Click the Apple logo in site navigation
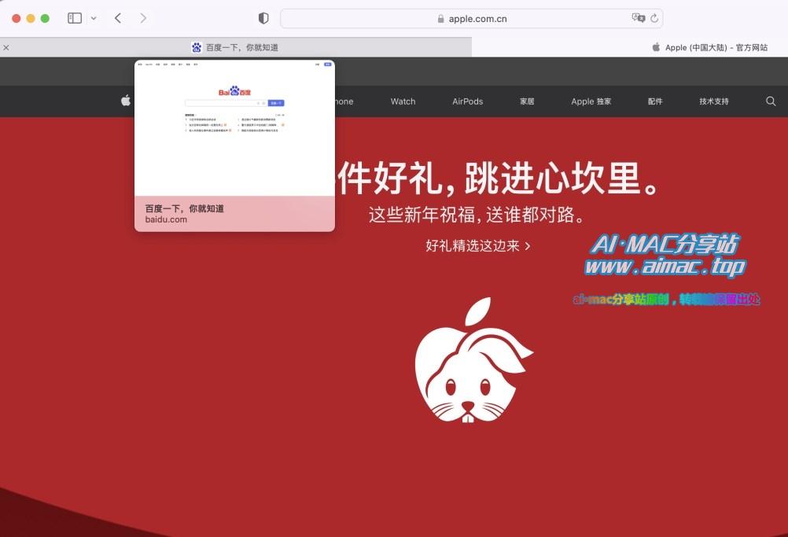This screenshot has height=537, width=788. [126, 101]
